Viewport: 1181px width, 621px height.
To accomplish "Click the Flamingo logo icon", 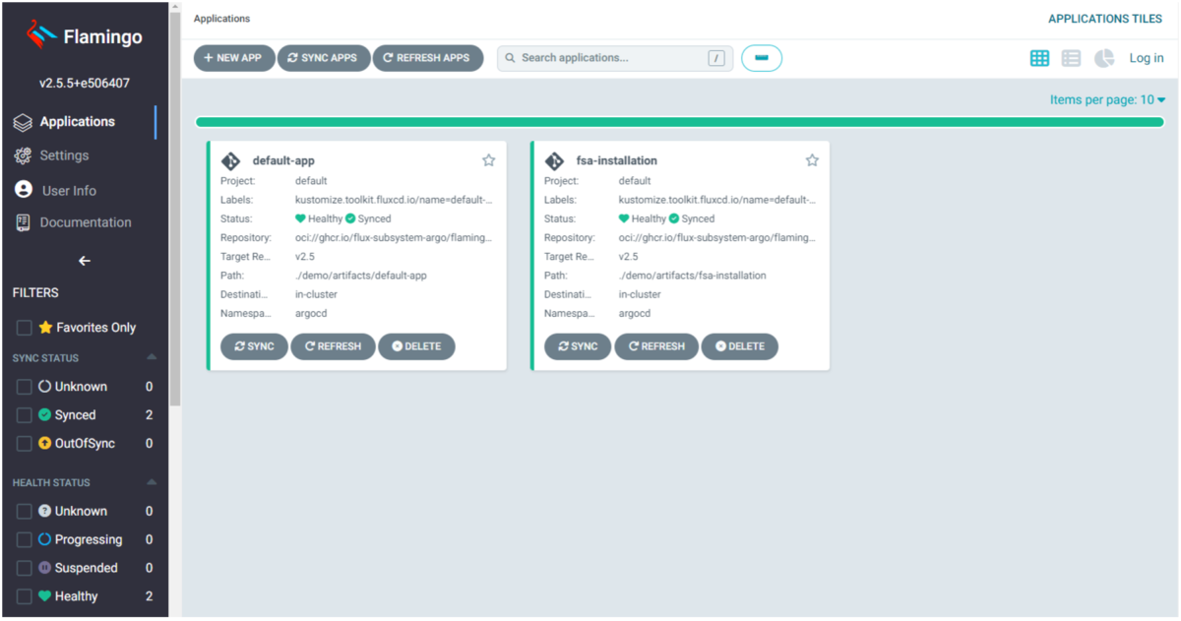I will [42, 36].
